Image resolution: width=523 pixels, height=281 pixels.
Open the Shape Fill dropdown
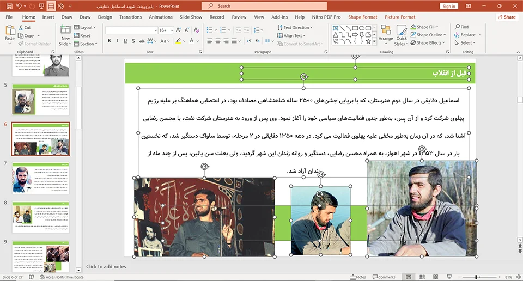click(424, 27)
